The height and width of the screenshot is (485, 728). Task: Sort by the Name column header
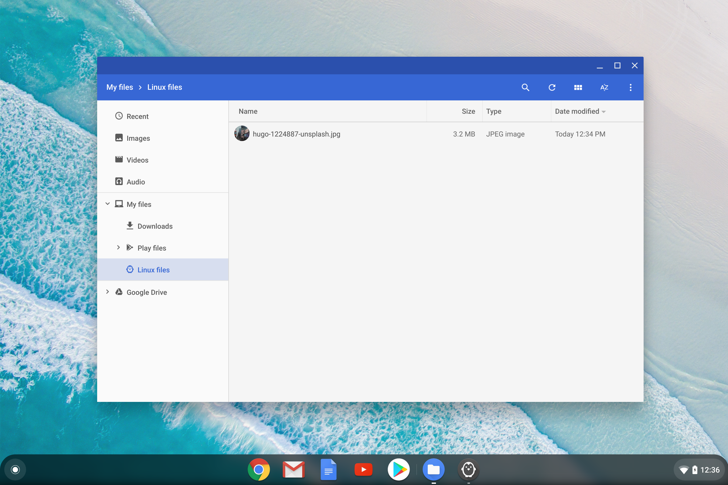pos(248,111)
